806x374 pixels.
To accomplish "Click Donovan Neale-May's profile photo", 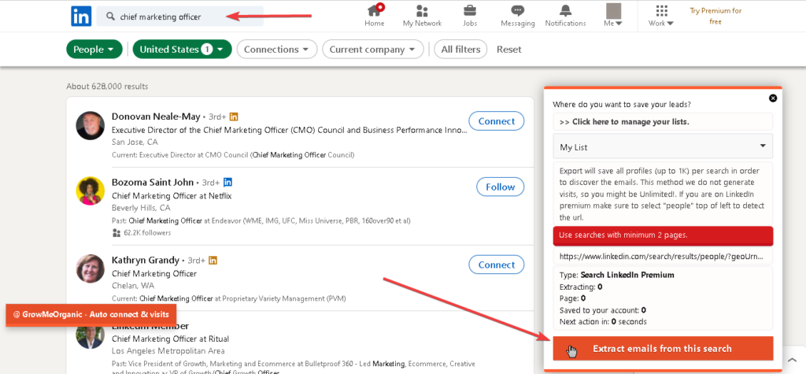I will pos(90,125).
